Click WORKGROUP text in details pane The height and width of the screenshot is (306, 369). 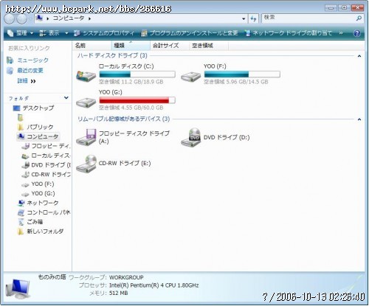[x=126, y=277]
